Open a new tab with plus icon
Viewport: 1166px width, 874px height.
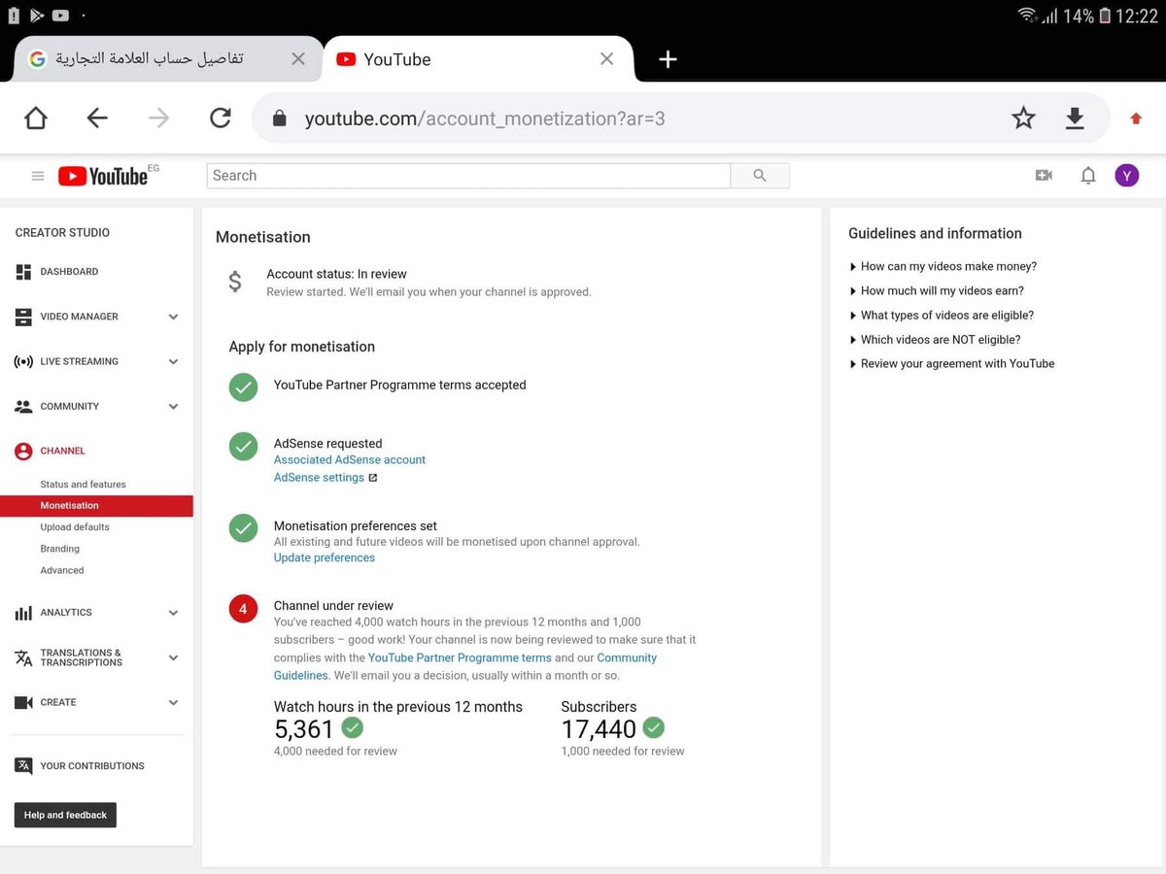point(668,59)
